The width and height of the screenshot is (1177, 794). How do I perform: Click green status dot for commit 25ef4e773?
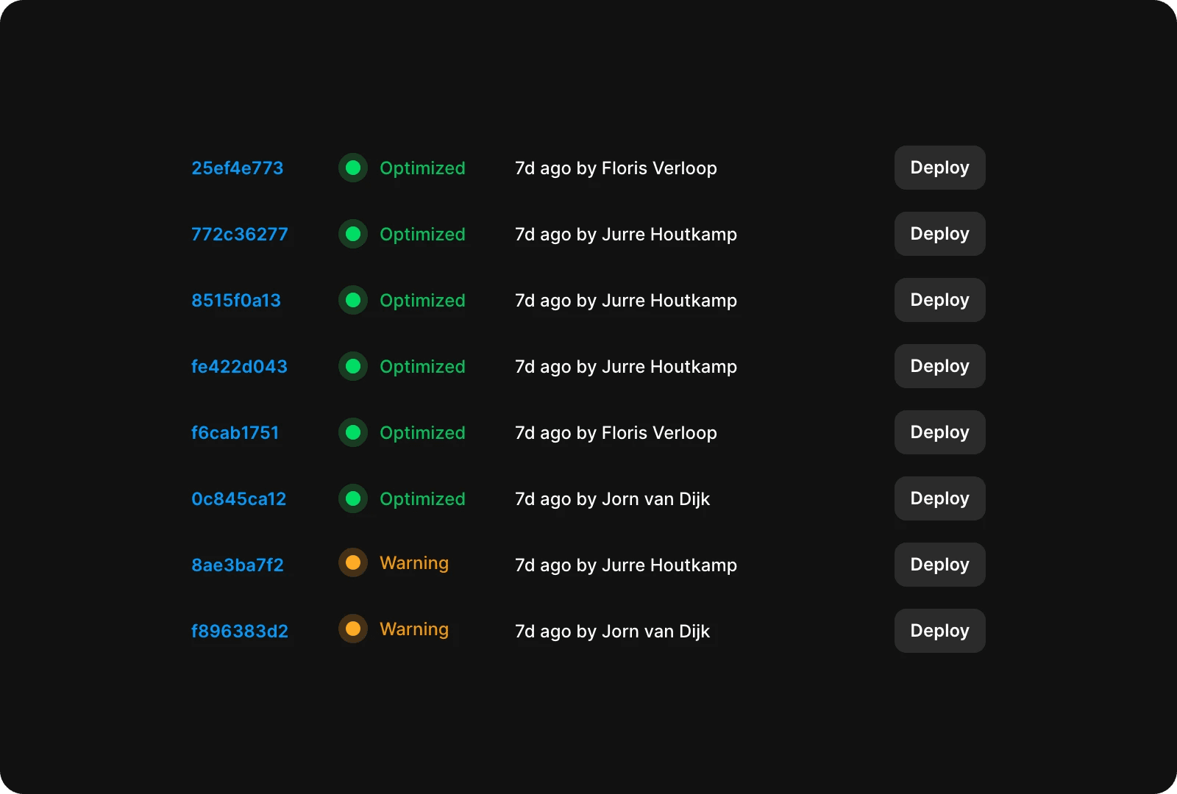click(x=353, y=168)
